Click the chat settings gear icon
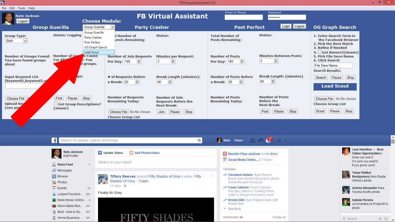 pyautogui.click(x=380, y=219)
